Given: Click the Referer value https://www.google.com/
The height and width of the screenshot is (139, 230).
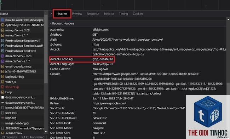Looking at the screenshot, I should coord(109,103).
